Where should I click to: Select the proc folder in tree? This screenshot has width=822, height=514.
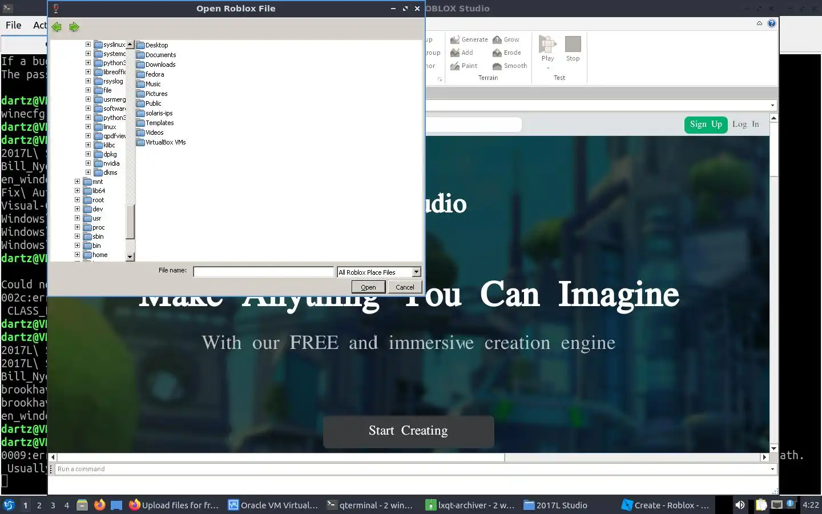pyautogui.click(x=94, y=227)
